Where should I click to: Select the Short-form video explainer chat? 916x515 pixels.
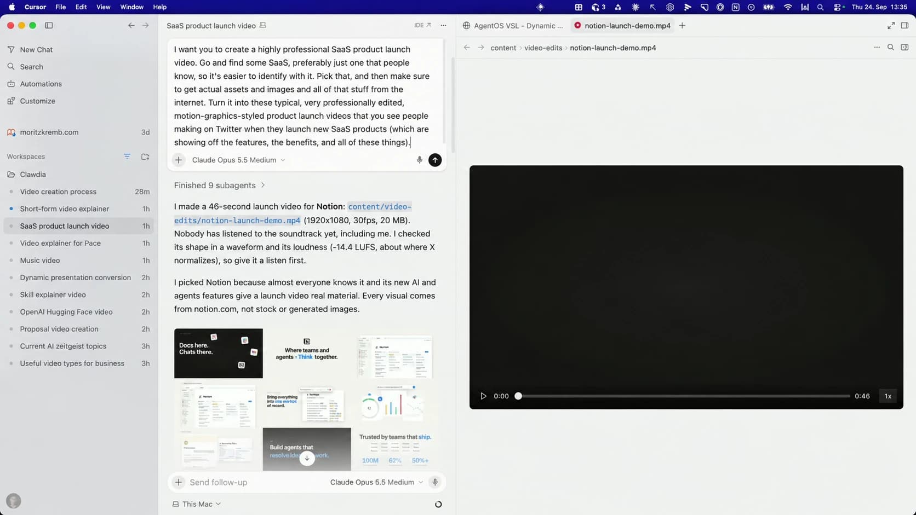tap(79, 209)
